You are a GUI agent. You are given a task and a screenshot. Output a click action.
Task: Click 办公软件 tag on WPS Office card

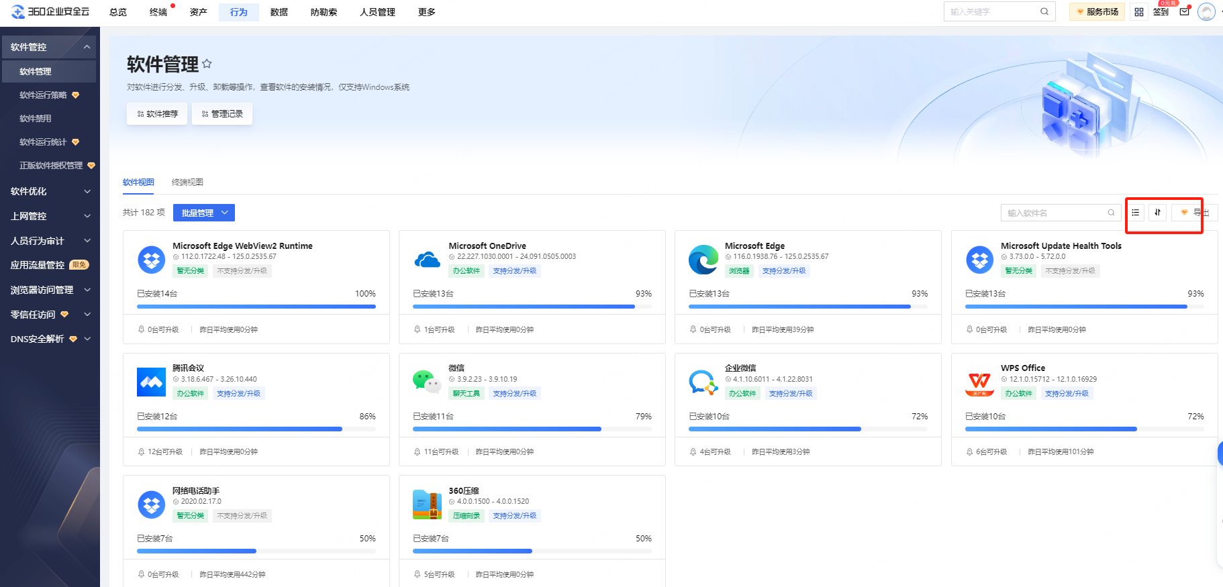click(x=1018, y=394)
